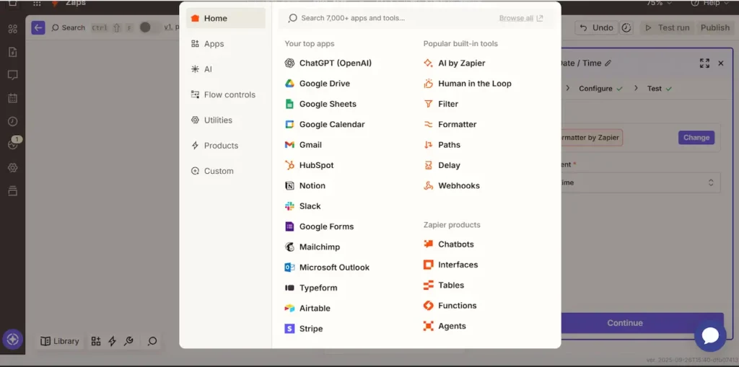This screenshot has width=739, height=367.
Task: Open the Help menu dropdown
Action: pos(711,3)
